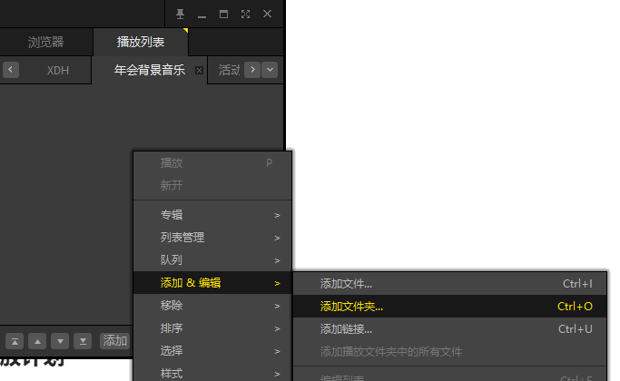The width and height of the screenshot is (620, 381).
Task: Expand the 样式 submenu
Action: click(212, 373)
